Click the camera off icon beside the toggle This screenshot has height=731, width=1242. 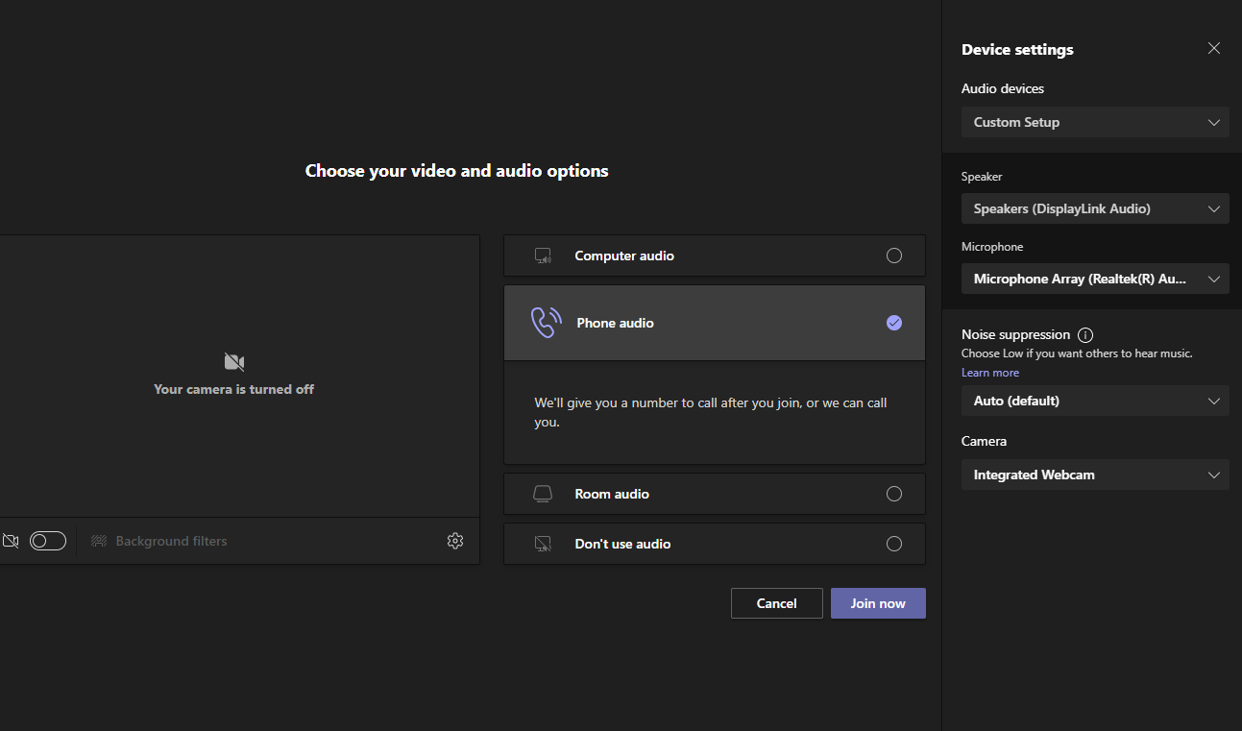[x=11, y=541]
